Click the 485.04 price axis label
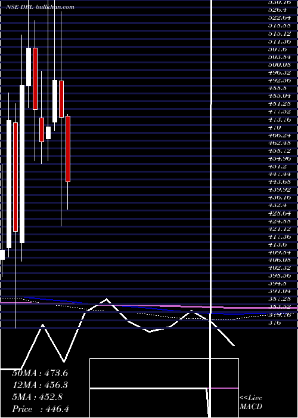This screenshot has height=418, width=298. pyautogui.click(x=280, y=96)
